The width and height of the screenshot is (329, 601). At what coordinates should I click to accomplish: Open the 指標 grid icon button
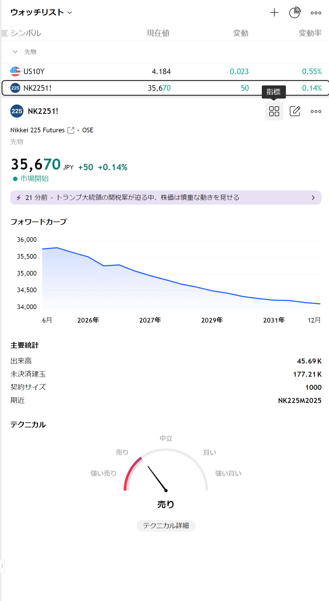[x=274, y=111]
